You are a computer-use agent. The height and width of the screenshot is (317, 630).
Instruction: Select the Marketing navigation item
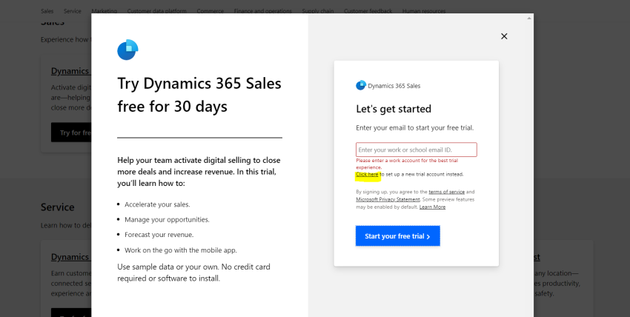click(x=104, y=11)
